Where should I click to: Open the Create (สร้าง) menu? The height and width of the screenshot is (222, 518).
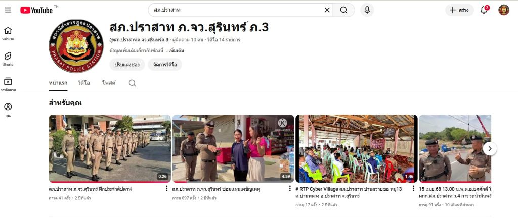(459, 10)
